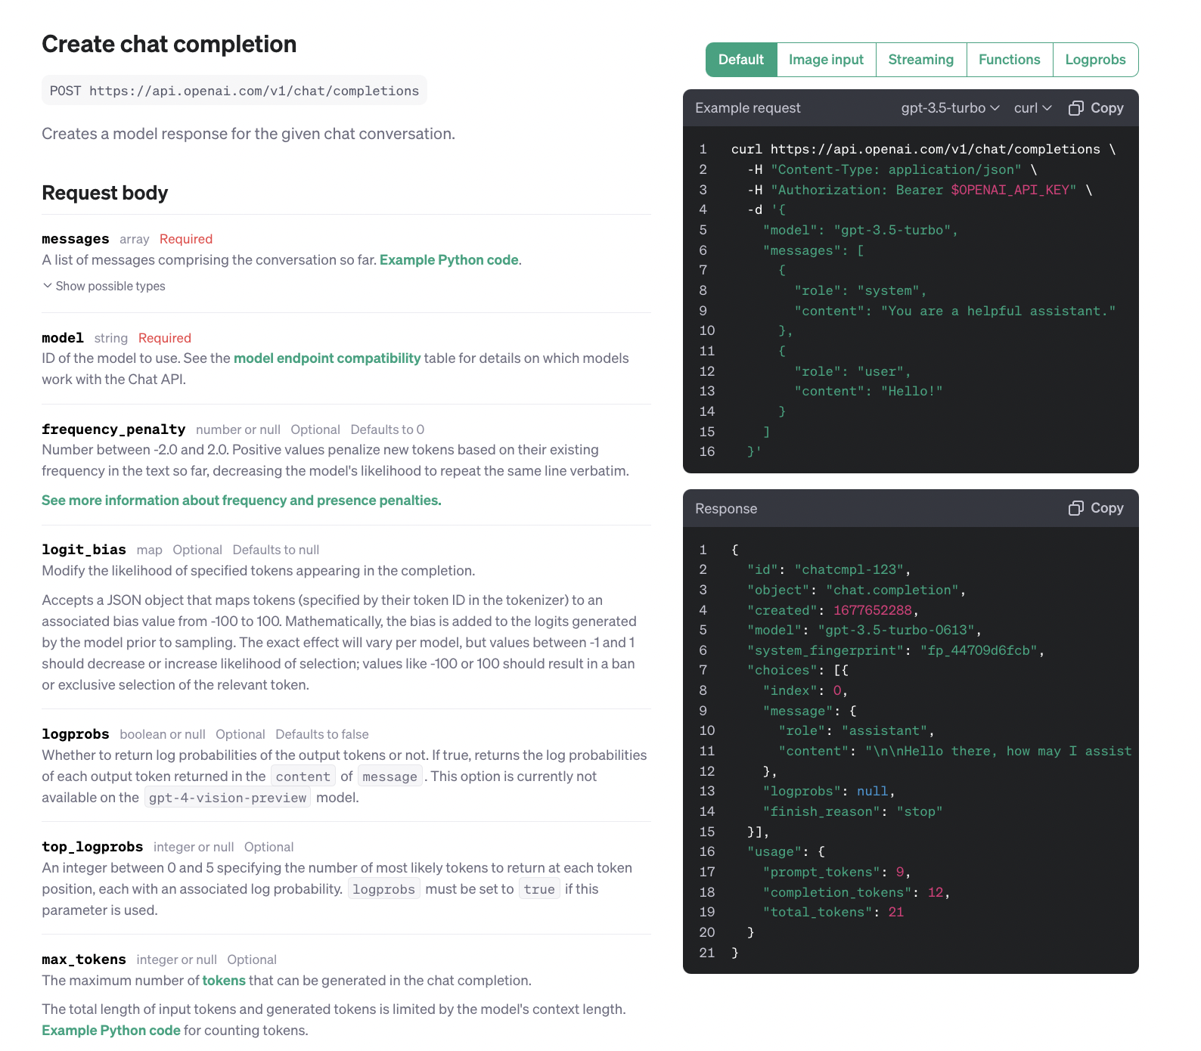Click the logit_bias parameter name
The image size is (1201, 1051).
[84, 550]
